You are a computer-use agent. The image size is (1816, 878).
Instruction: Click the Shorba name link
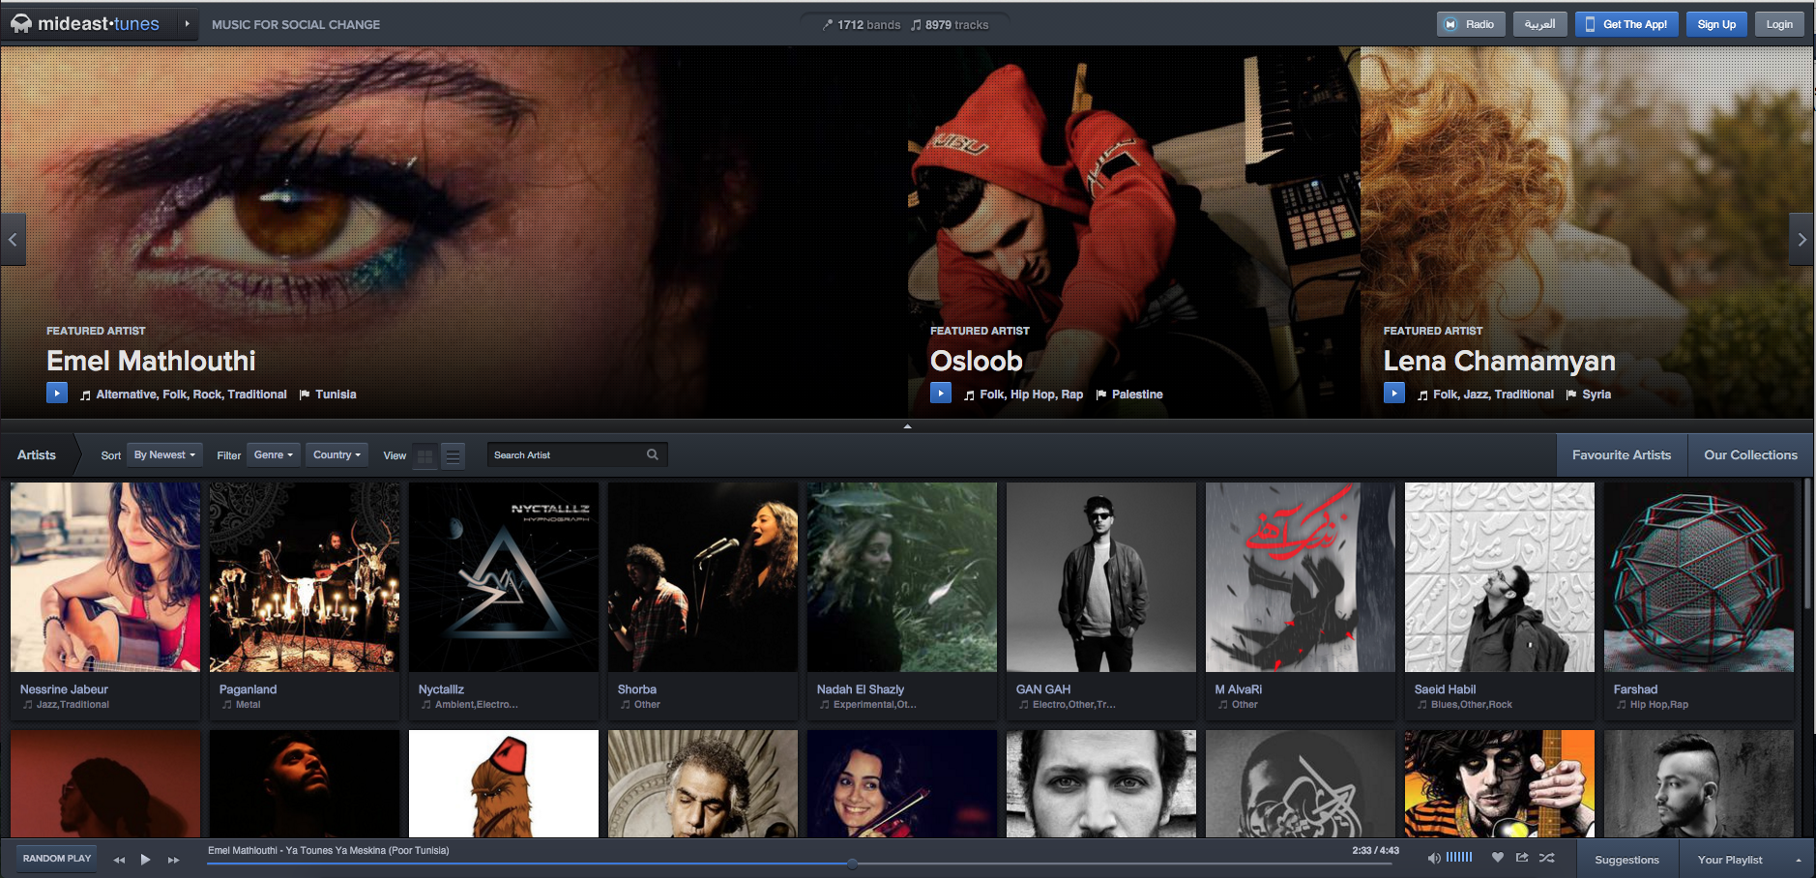(x=637, y=689)
